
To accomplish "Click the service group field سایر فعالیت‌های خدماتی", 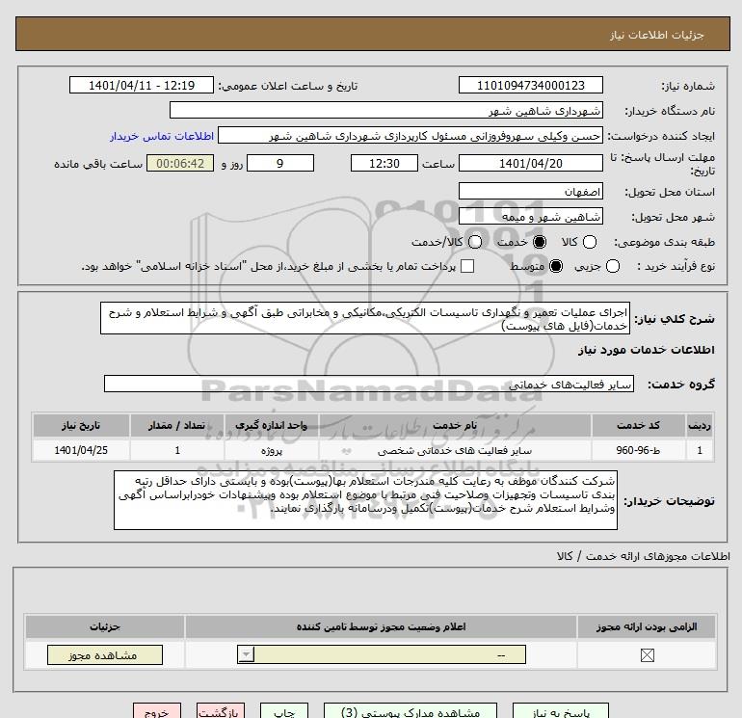I will click(x=369, y=384).
